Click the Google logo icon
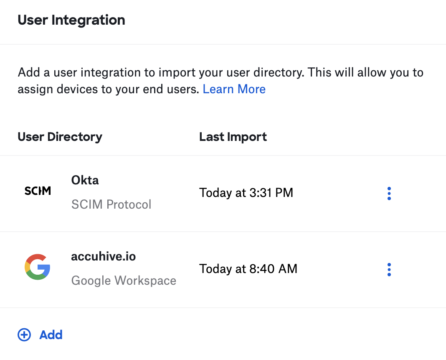Screen dimensions: 446x360 [38, 267]
